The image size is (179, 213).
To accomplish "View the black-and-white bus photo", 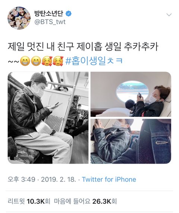I will 48,118.
